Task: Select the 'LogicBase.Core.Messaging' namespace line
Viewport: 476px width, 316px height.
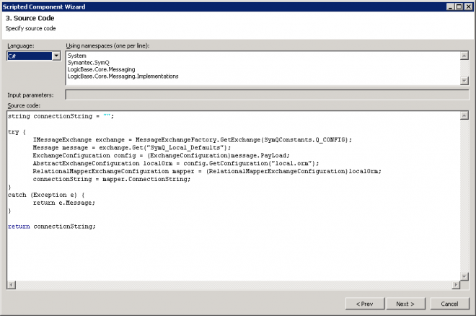Action: 102,69
